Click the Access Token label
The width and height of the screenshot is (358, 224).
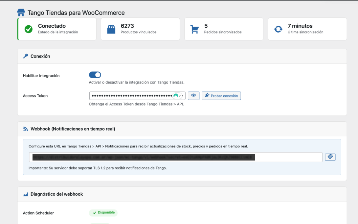(x=35, y=96)
